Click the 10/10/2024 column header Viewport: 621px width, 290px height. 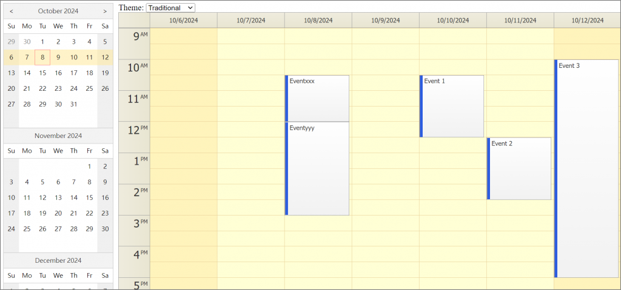[x=452, y=20]
